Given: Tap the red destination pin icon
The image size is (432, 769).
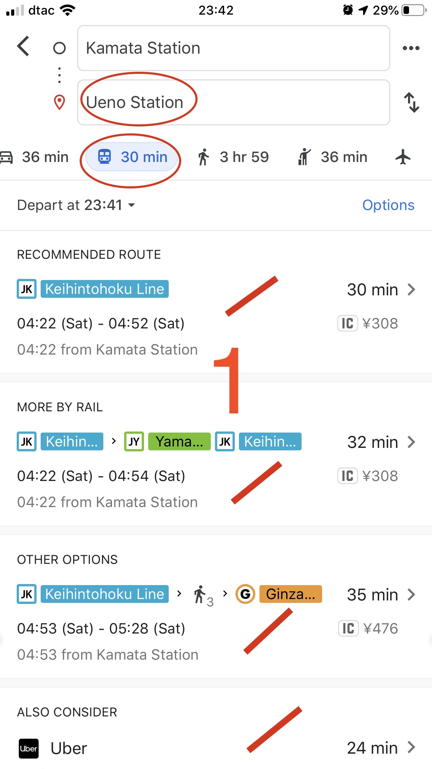Looking at the screenshot, I should (x=59, y=102).
